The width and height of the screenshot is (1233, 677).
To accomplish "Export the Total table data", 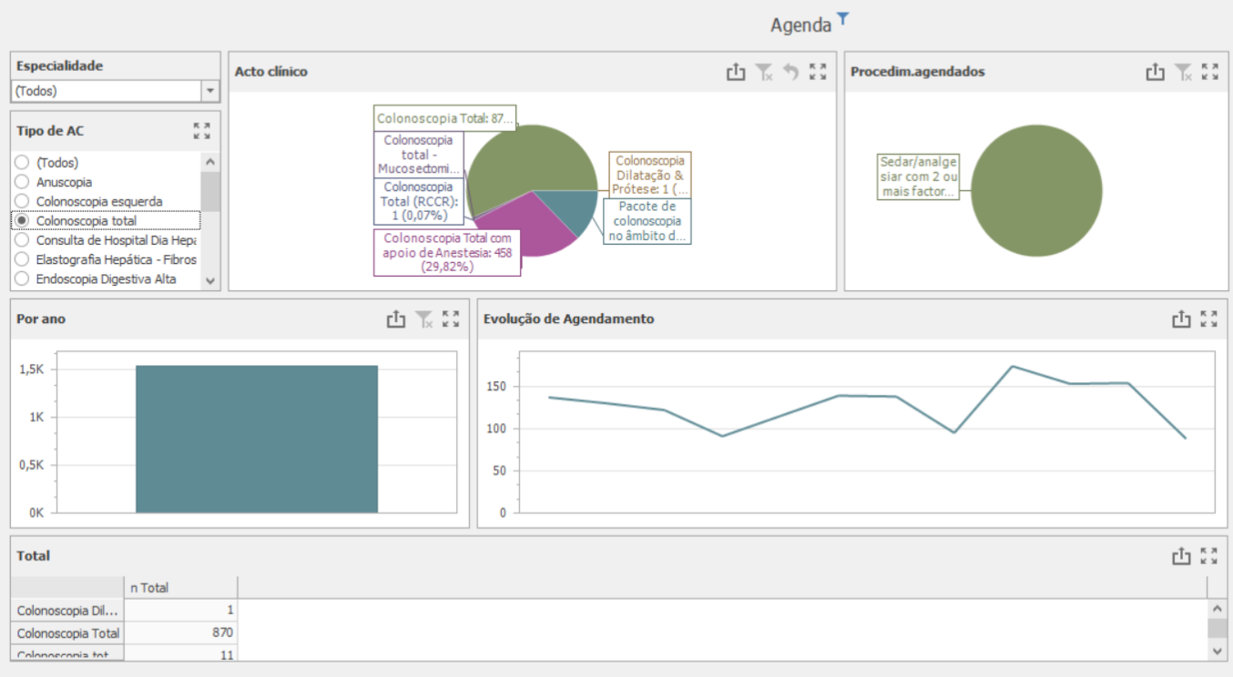I will click(1180, 556).
